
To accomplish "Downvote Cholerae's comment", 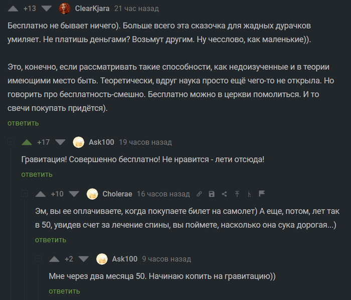I will 74,194.
